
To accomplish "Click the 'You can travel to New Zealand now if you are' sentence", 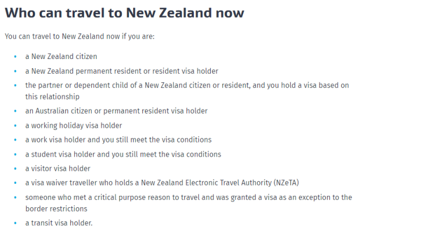I will tap(79, 36).
